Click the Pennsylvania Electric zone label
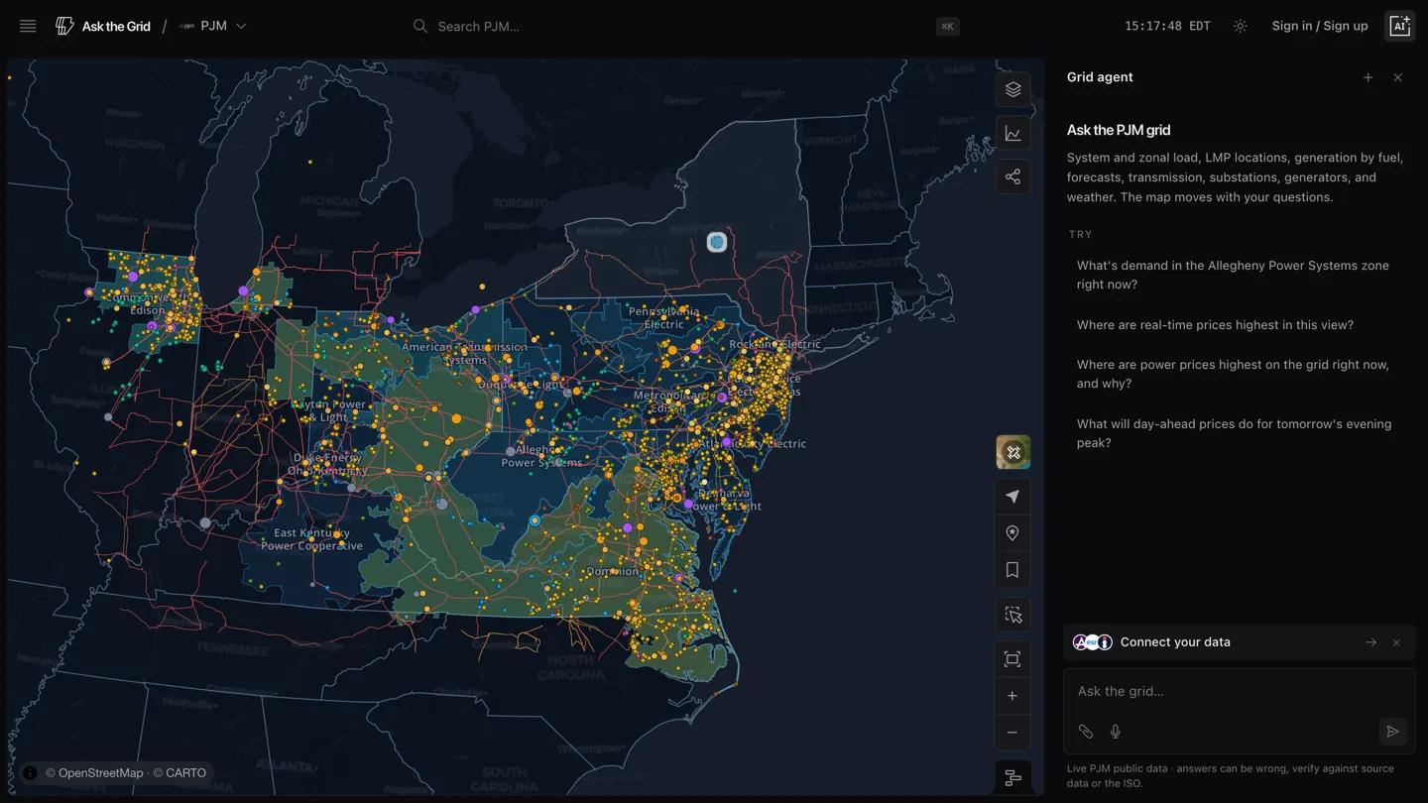The image size is (1428, 803). coord(663,317)
